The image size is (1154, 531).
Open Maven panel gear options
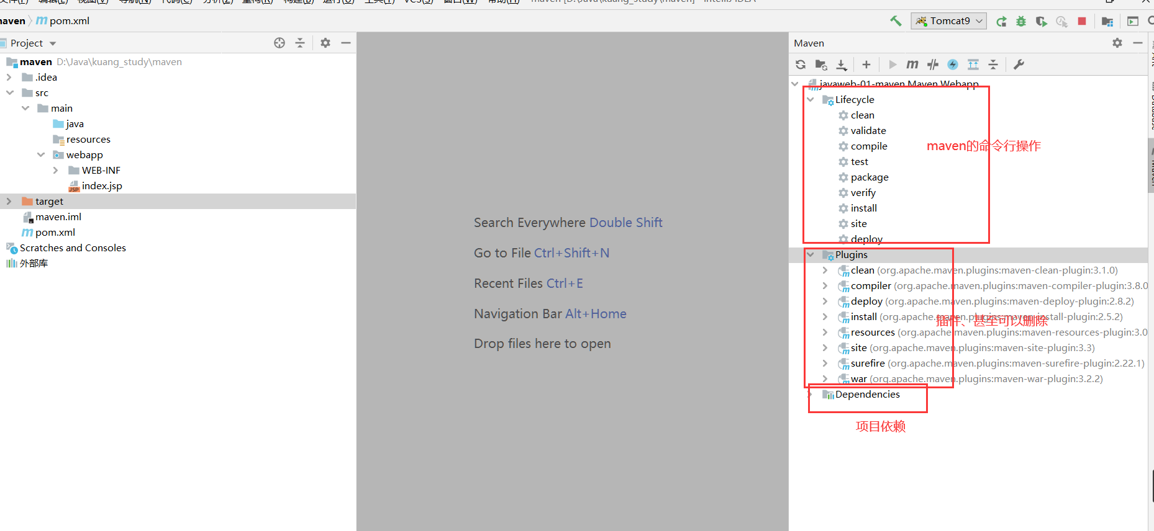(1117, 43)
